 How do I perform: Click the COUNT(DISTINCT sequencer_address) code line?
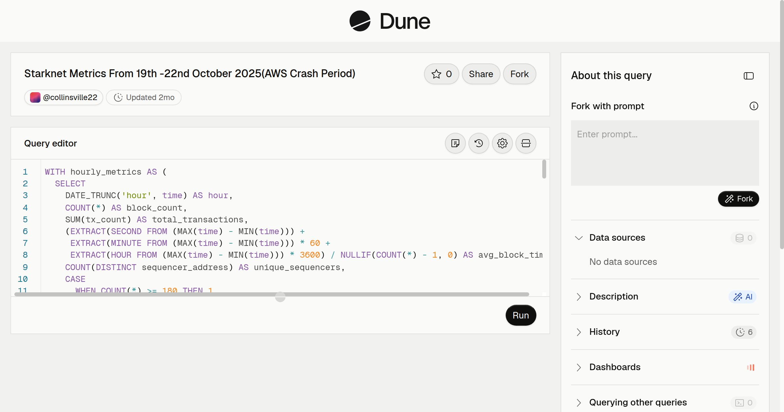point(205,267)
